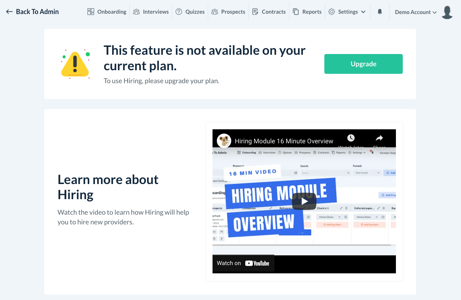This screenshot has height=300, width=461.
Task: Open the Quizzes section
Action: (190, 12)
